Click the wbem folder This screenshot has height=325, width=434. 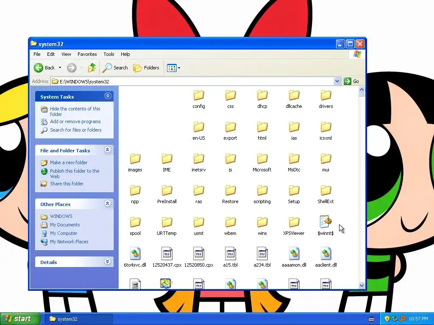[x=230, y=226]
